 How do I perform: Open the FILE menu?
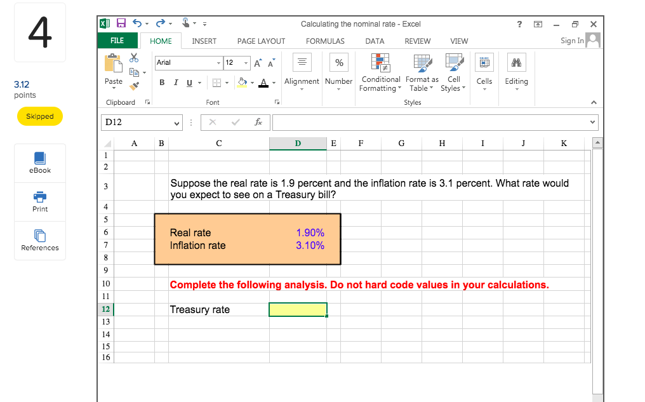click(117, 39)
